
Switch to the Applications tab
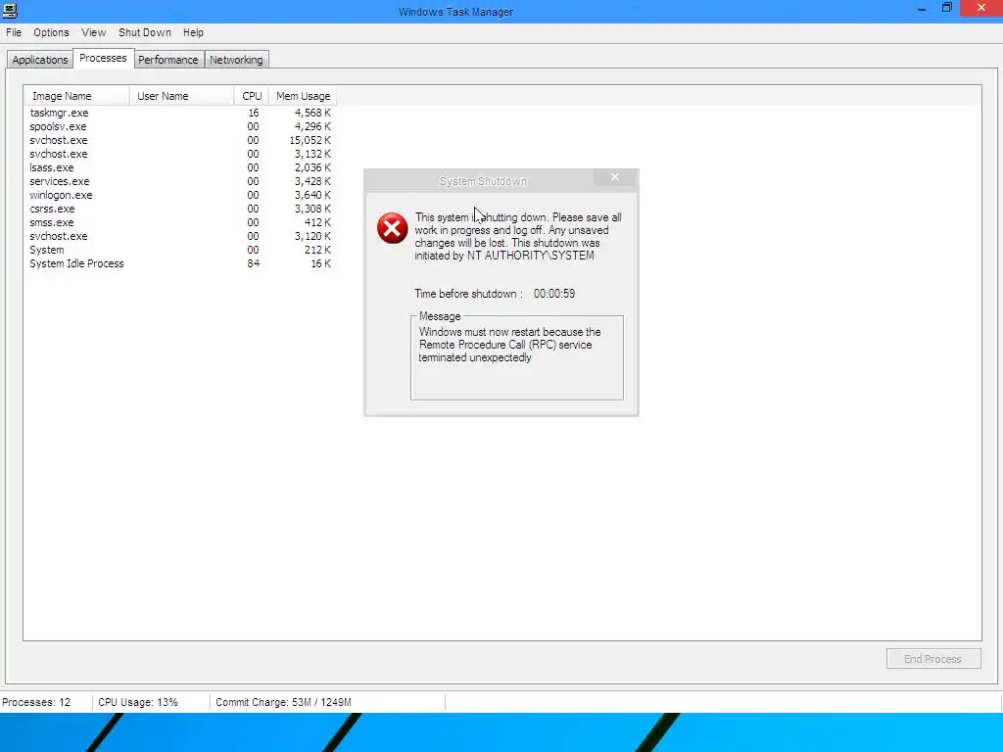[x=39, y=60]
